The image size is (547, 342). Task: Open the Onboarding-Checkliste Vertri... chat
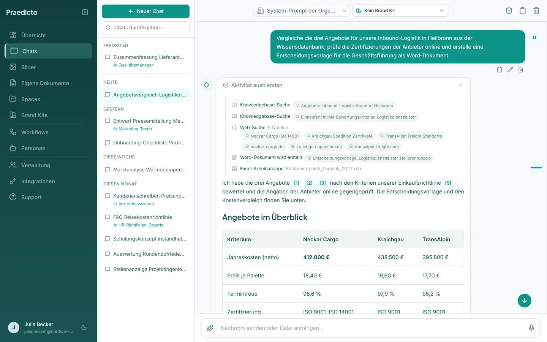coord(146,143)
